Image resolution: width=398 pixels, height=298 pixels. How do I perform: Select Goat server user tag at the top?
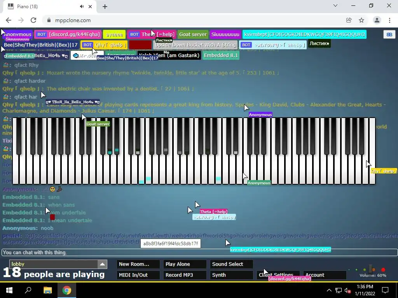[x=193, y=35]
